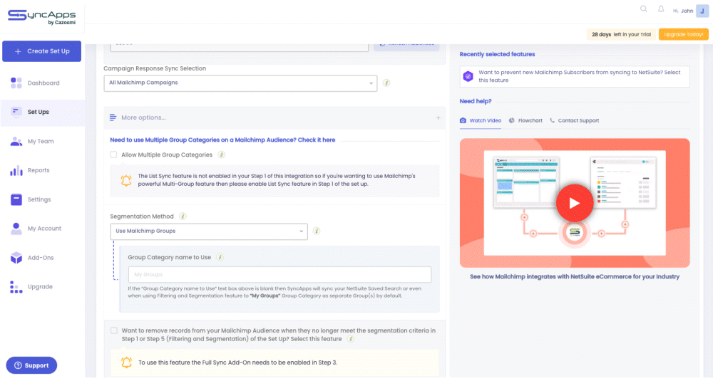Click the Add-Ons cube icon
The image size is (713, 386).
coord(16,258)
